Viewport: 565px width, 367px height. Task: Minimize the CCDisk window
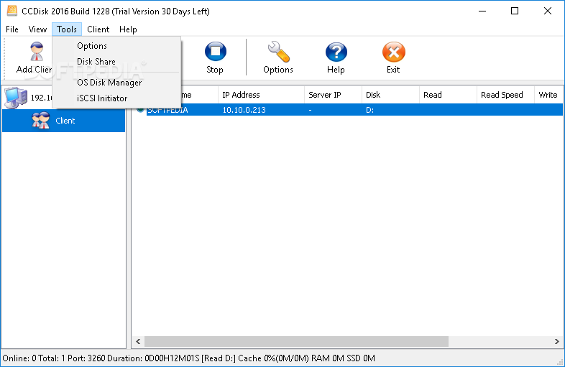pyautogui.click(x=482, y=11)
